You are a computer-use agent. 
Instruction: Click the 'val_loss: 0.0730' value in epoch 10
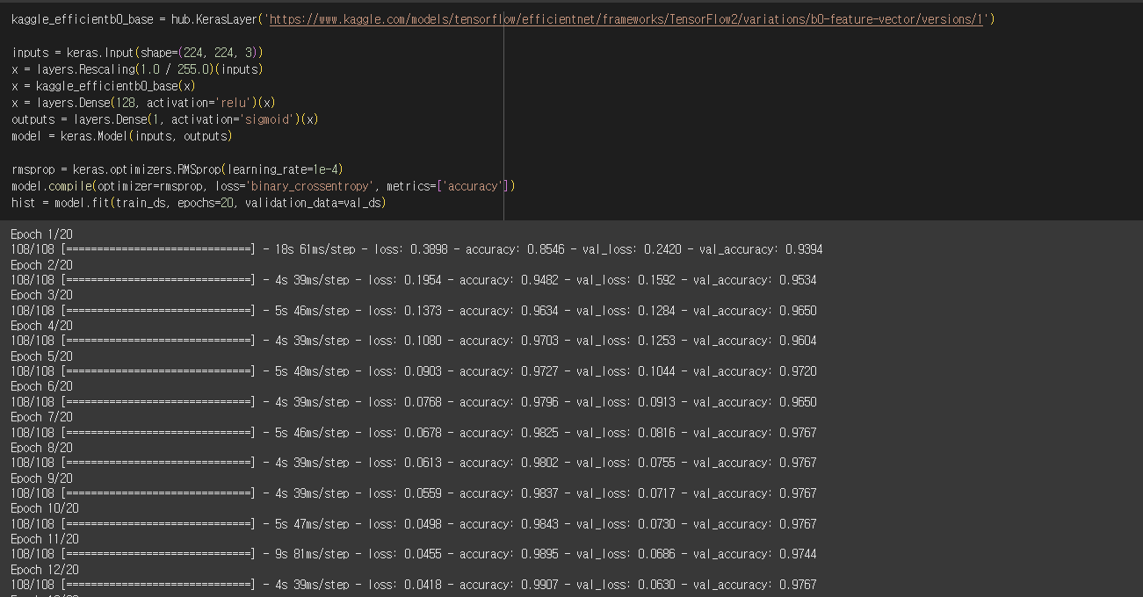(626, 524)
